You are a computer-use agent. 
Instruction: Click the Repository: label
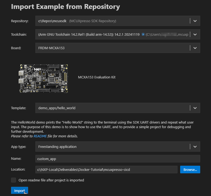20,21
